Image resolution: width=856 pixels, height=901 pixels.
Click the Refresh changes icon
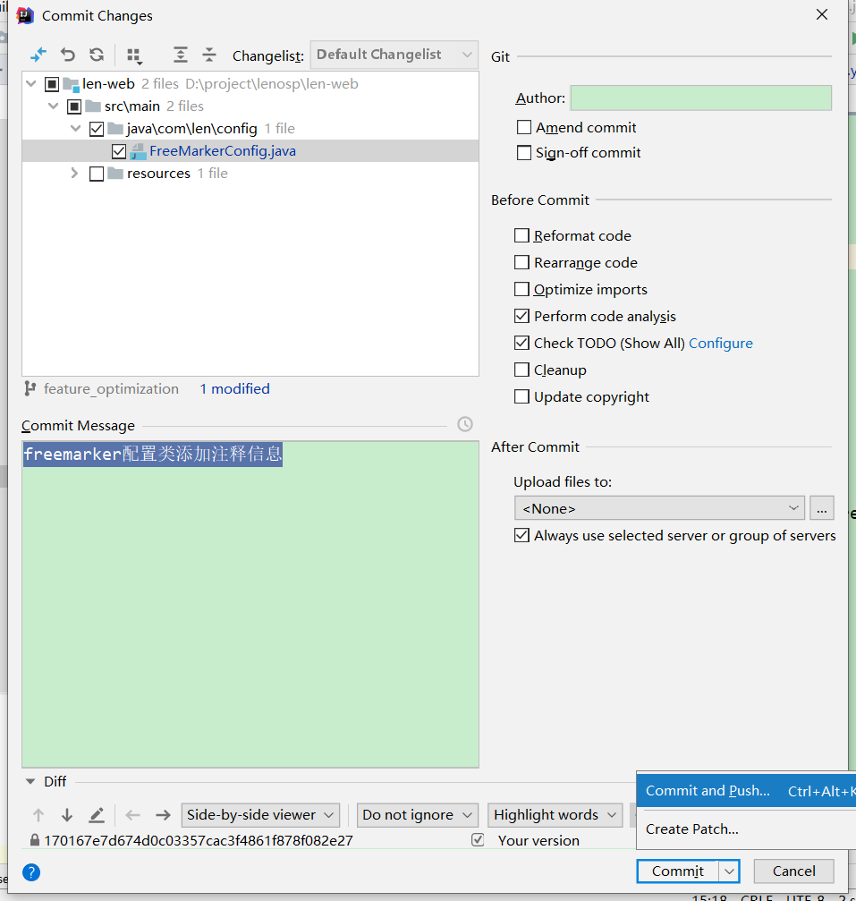click(97, 55)
